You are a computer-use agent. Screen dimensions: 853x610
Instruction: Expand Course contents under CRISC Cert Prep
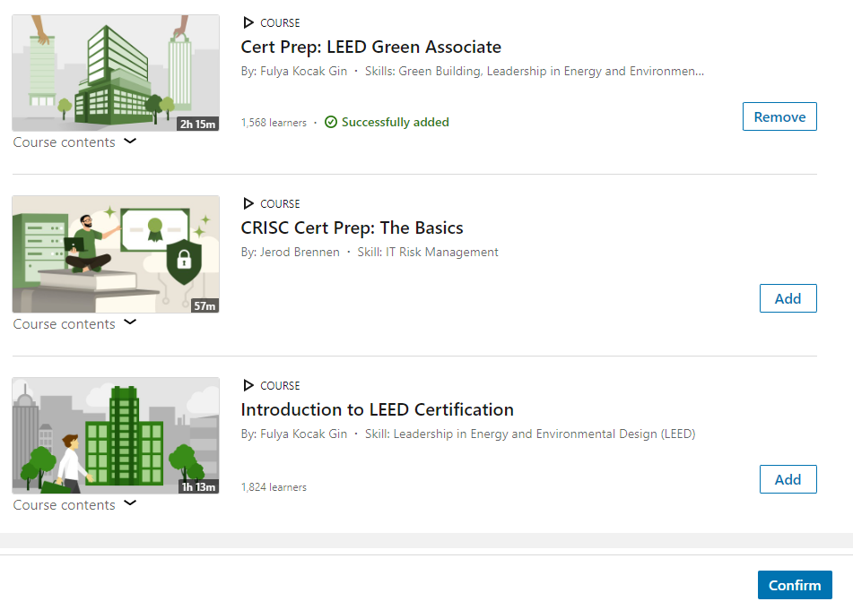tap(74, 323)
